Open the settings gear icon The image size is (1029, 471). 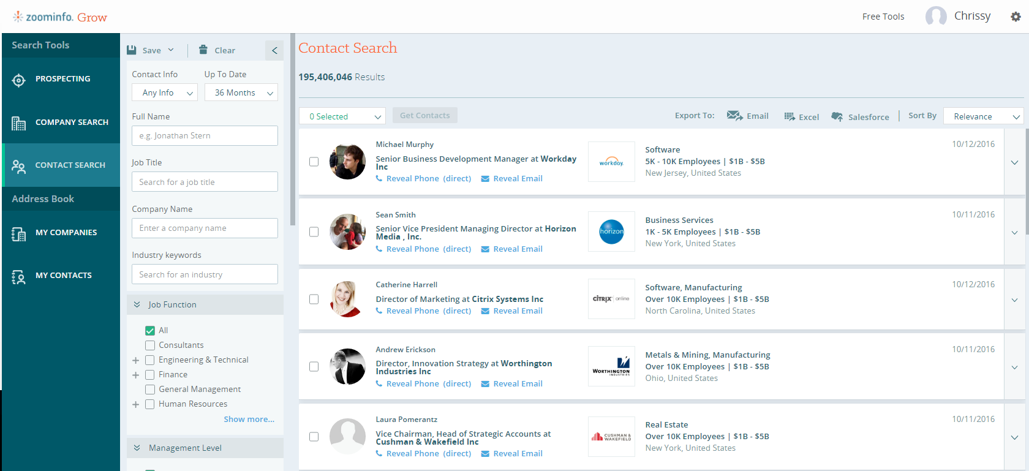coord(1016,17)
